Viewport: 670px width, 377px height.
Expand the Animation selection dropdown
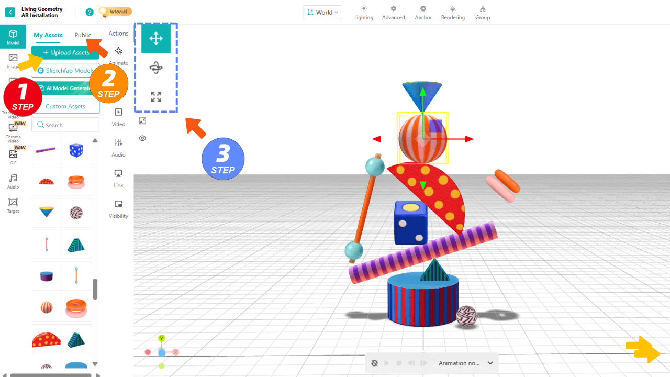coord(490,363)
